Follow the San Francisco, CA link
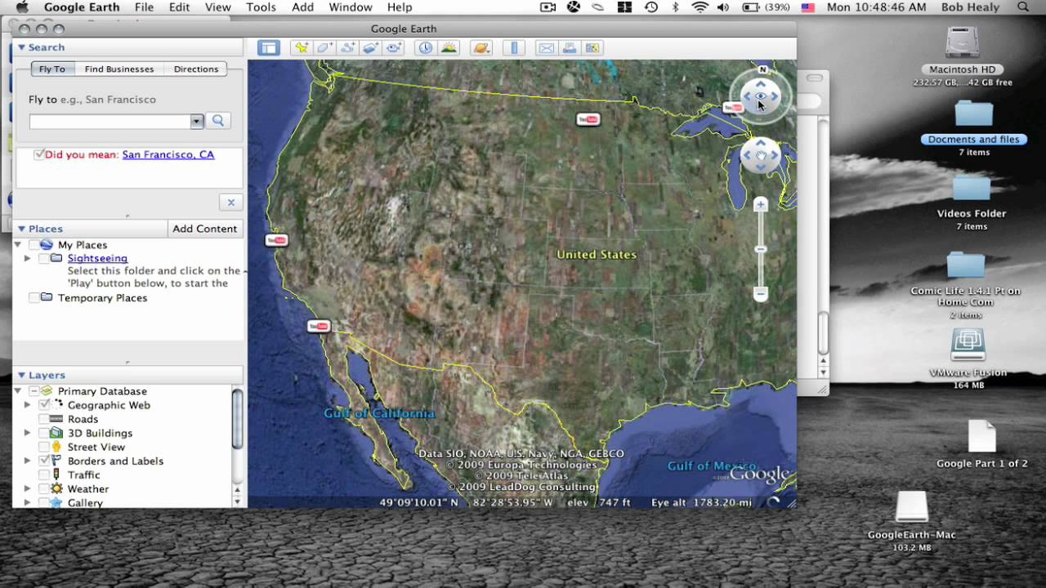Viewport: 1046px width, 588px height. [168, 154]
